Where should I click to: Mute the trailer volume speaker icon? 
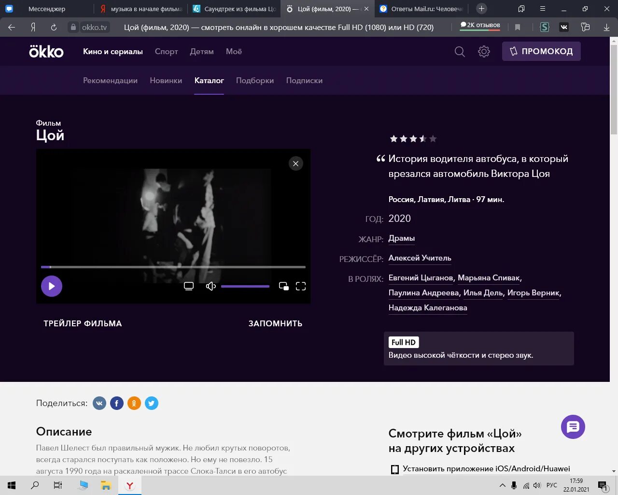pos(211,286)
